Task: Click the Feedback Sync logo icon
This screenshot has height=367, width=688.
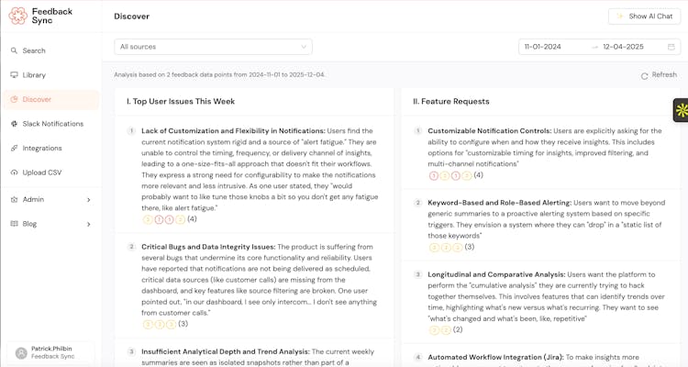Action: click(x=17, y=16)
